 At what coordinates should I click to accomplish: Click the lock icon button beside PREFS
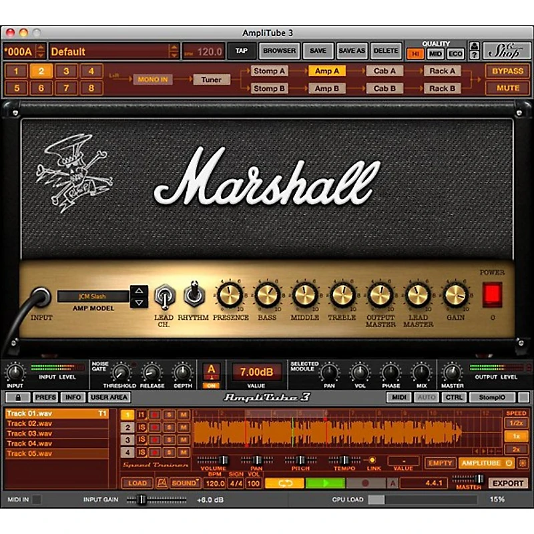[x=19, y=397]
